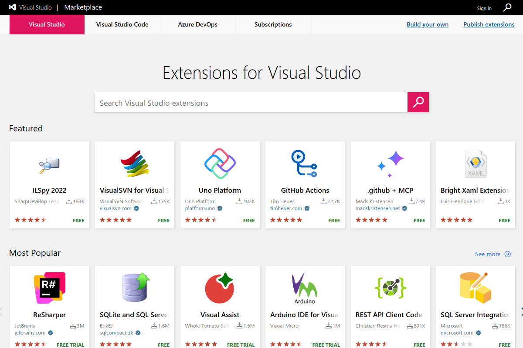Open the Publish extensions link
This screenshot has width=523, height=348.
click(489, 24)
